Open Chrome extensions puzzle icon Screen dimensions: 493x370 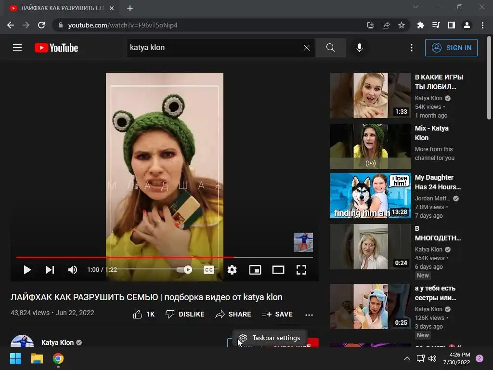pos(420,25)
